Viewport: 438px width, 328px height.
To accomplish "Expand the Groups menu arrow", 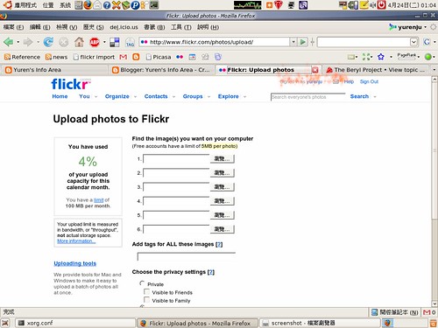I will [x=208, y=97].
